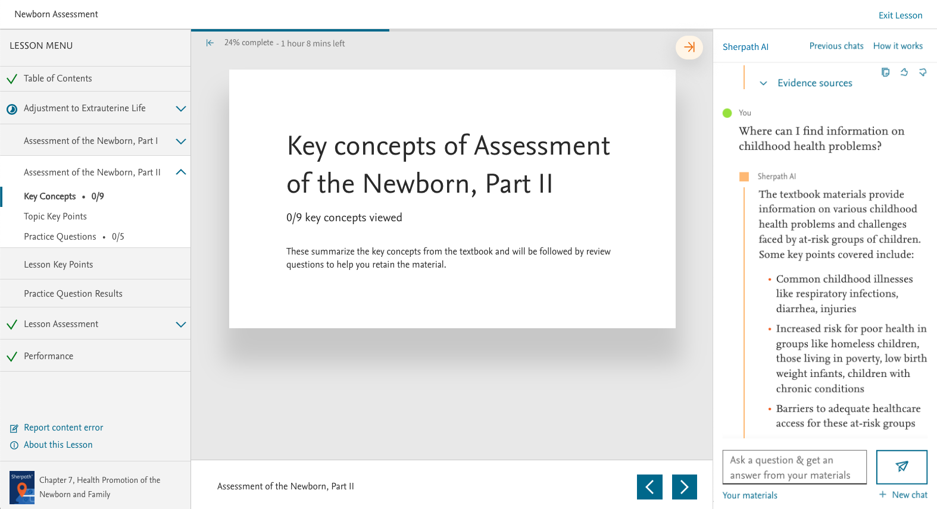Expand the Evidence sources chevron
Image resolution: width=937 pixels, height=509 pixels.
(x=763, y=83)
